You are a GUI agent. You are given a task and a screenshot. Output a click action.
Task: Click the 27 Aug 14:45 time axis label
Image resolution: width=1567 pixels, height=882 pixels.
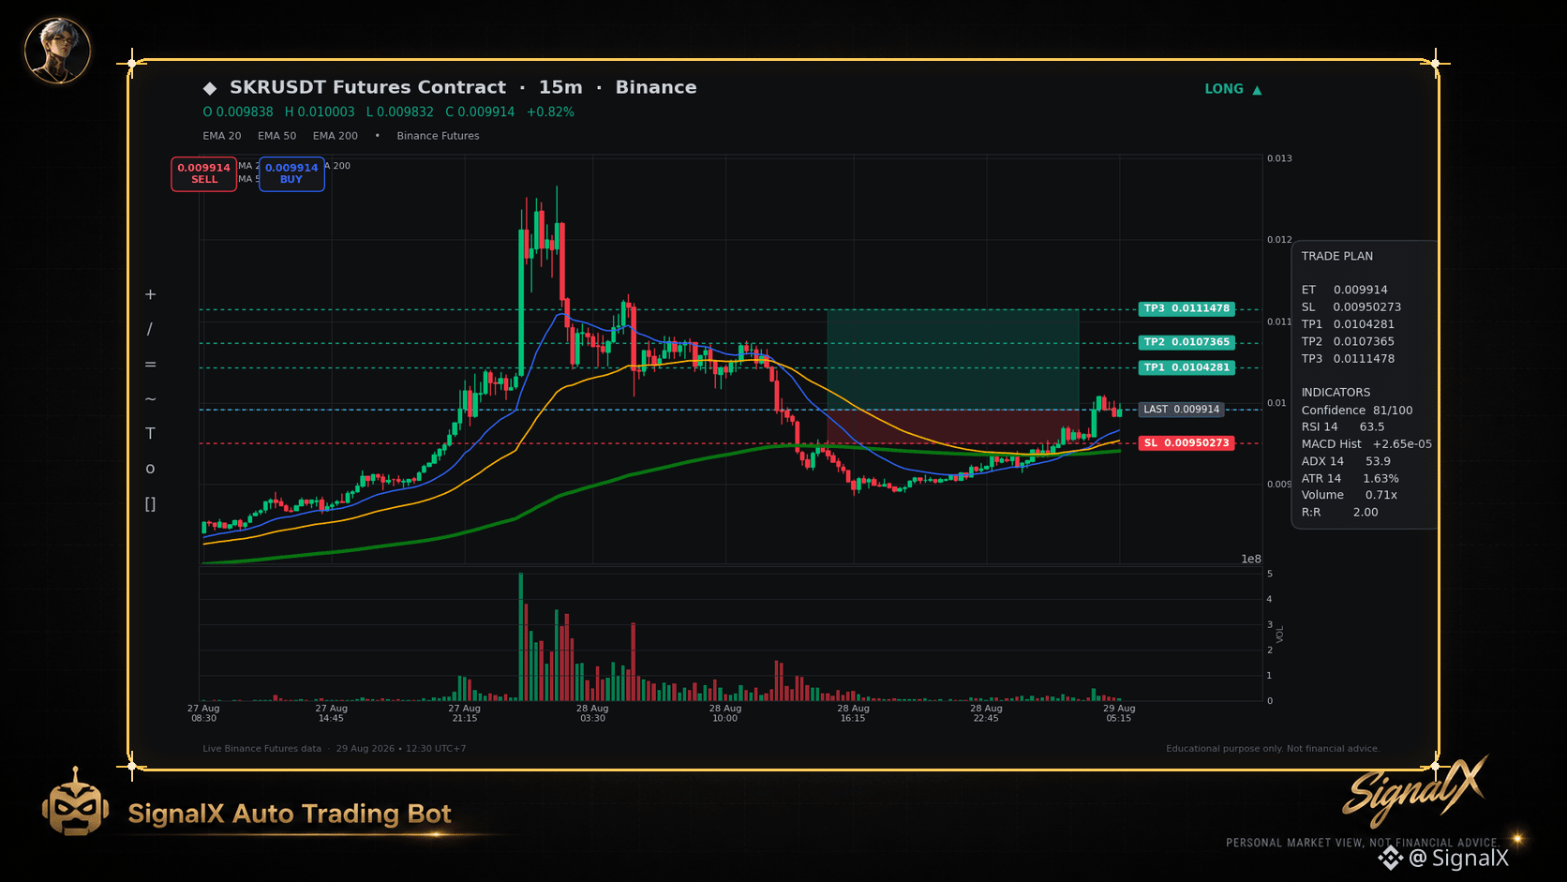coord(331,713)
